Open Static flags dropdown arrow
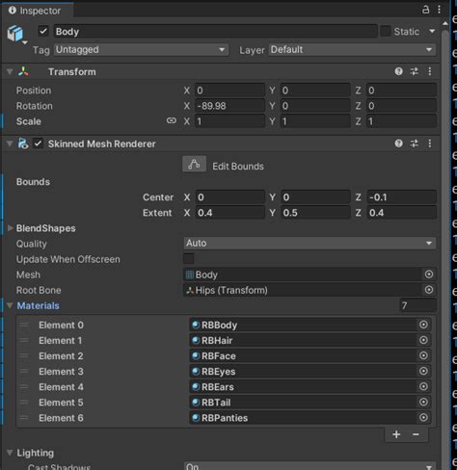 pyautogui.click(x=432, y=31)
